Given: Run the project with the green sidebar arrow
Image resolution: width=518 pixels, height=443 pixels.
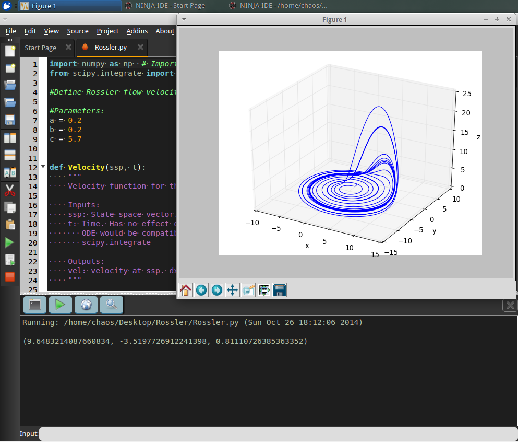Looking at the screenshot, I should click(x=10, y=243).
